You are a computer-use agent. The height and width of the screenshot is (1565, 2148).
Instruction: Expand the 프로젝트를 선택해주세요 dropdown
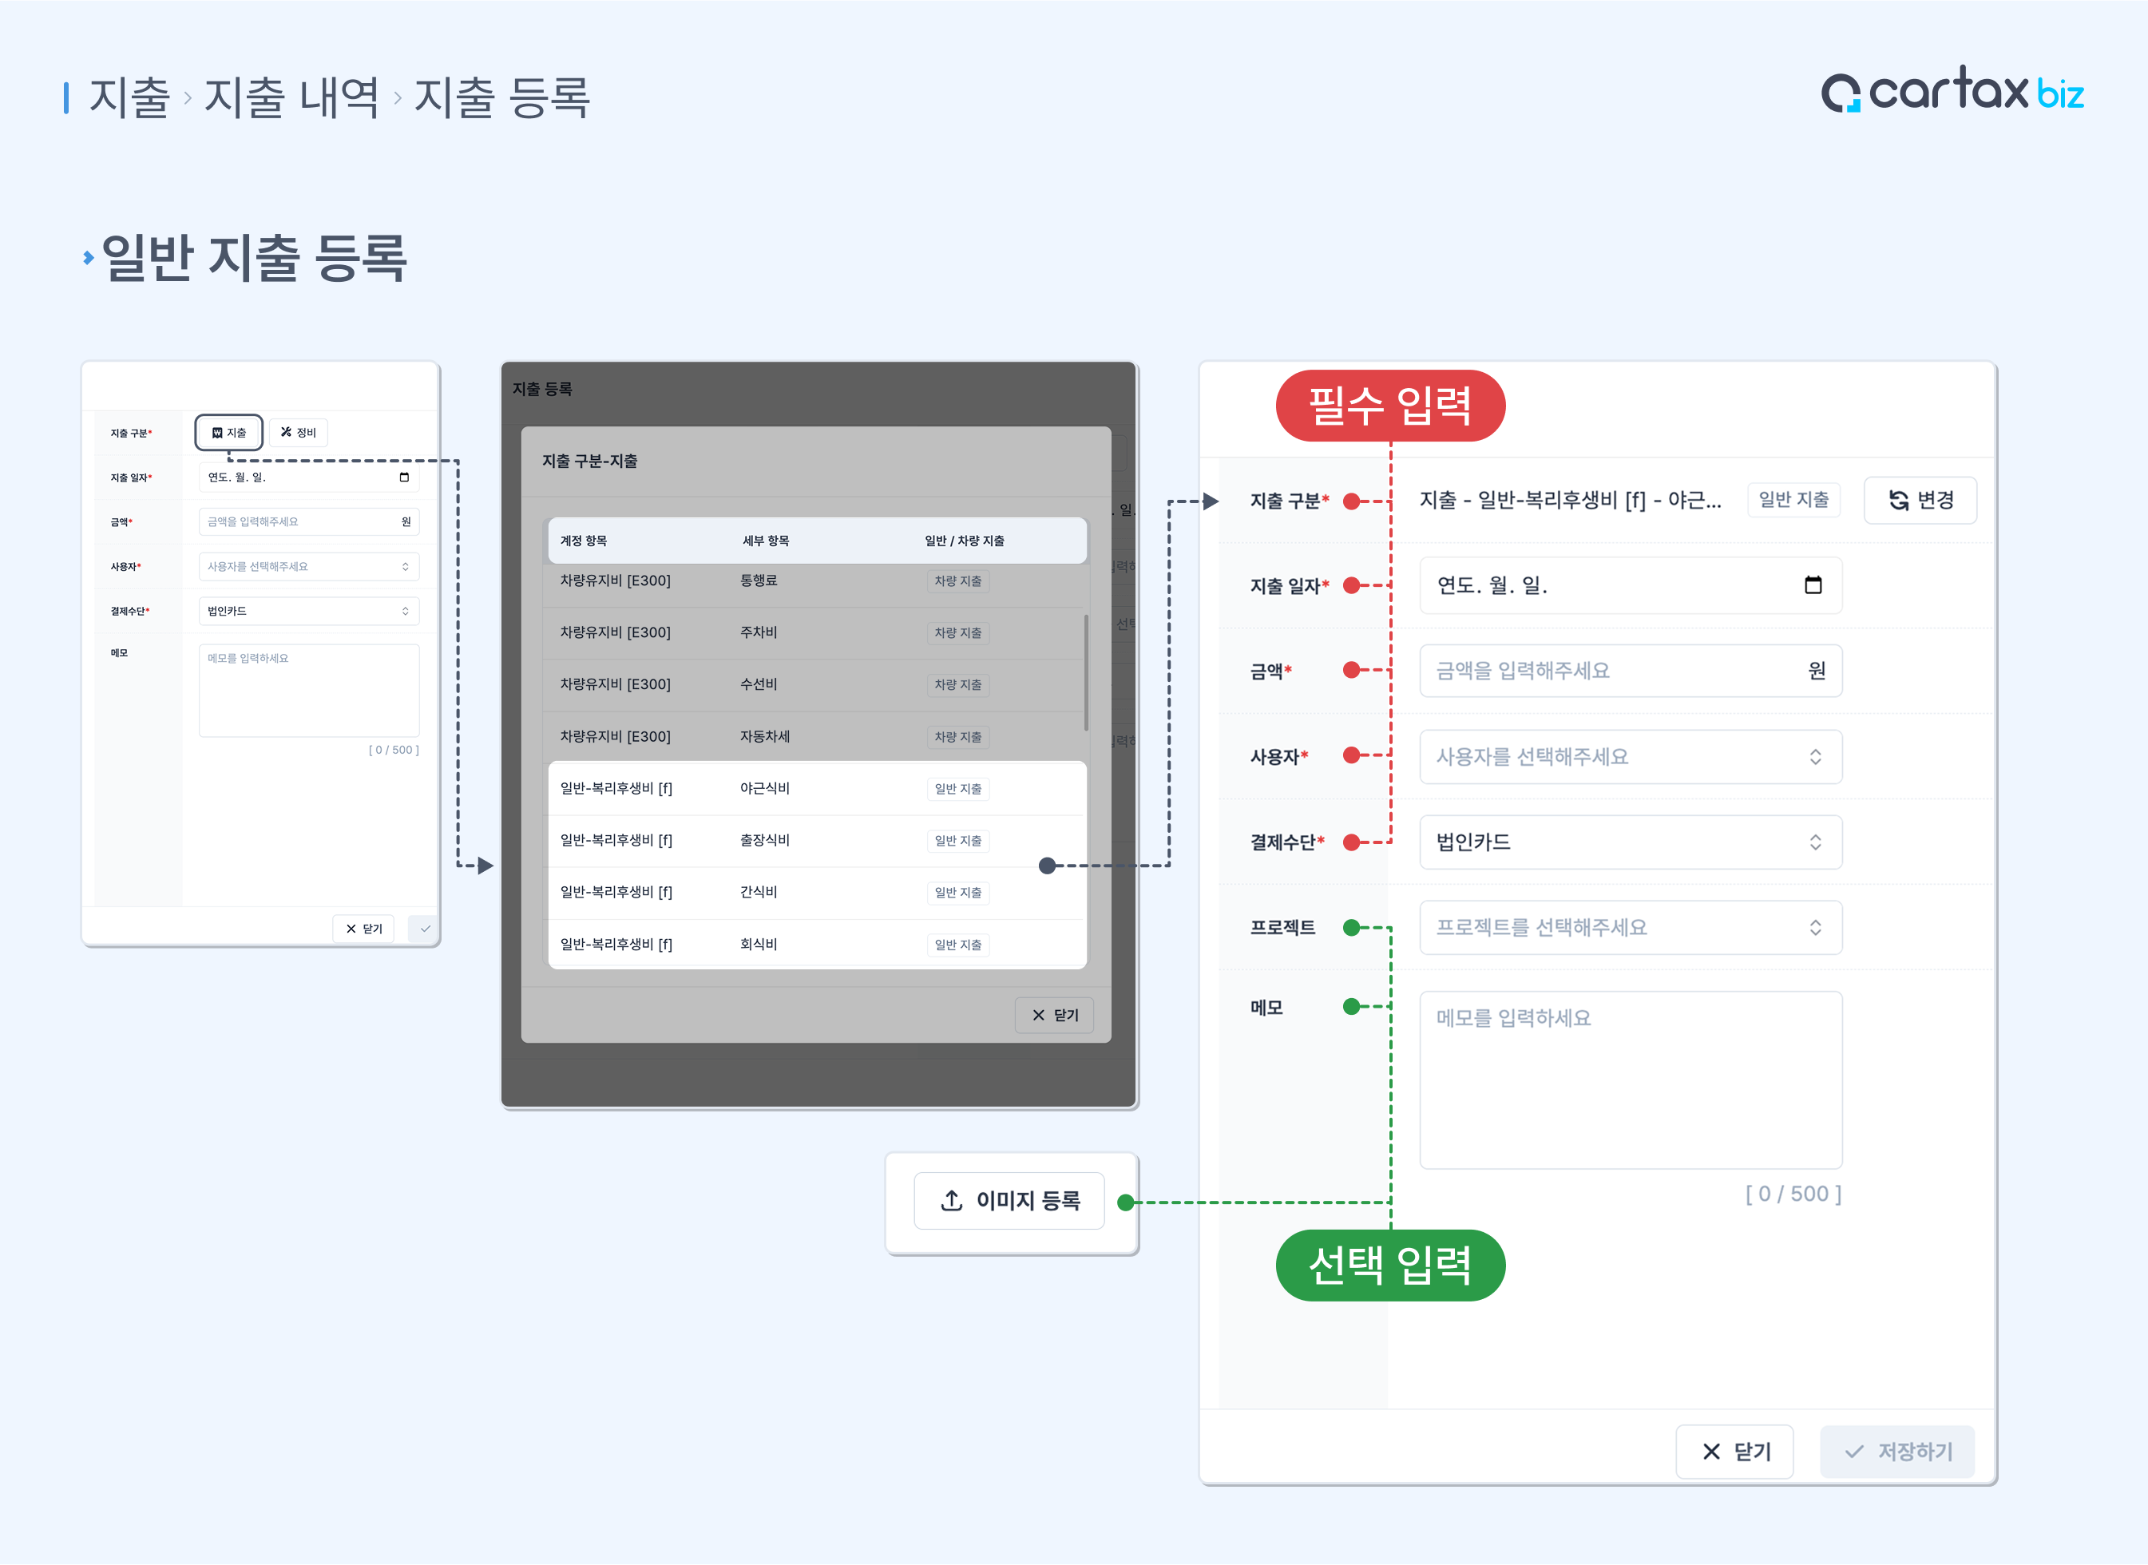click(x=1630, y=926)
